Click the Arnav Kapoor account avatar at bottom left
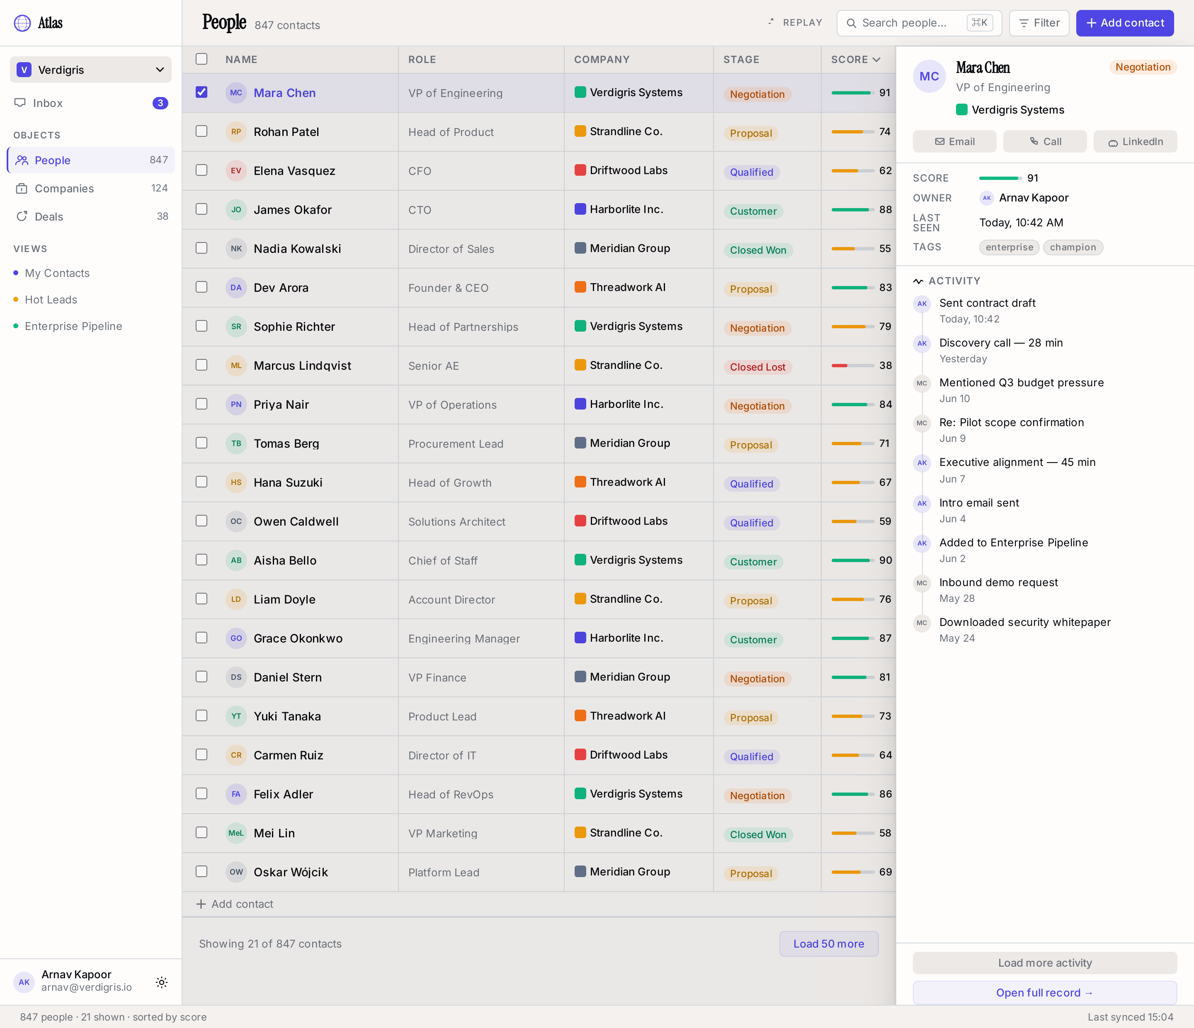This screenshot has height=1028, width=1194. [x=24, y=982]
